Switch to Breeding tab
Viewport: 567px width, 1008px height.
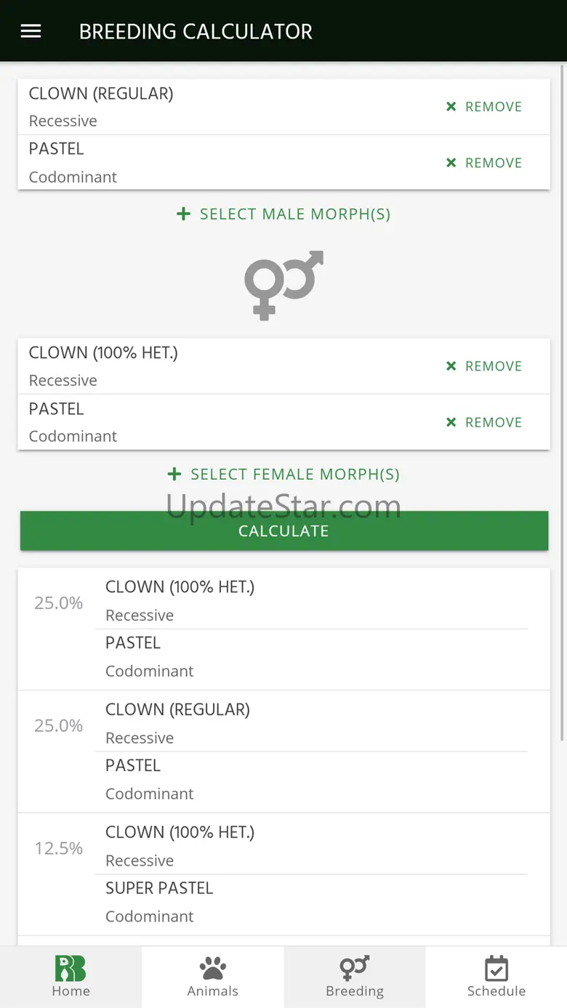click(x=354, y=977)
